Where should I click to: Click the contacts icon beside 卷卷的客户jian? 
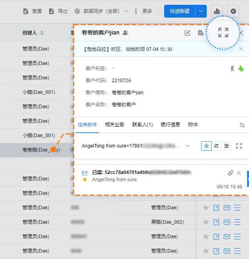click(126, 33)
